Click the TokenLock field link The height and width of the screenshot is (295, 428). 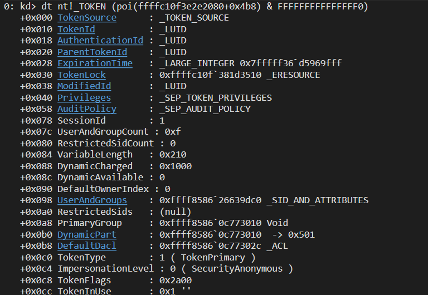tap(81, 75)
